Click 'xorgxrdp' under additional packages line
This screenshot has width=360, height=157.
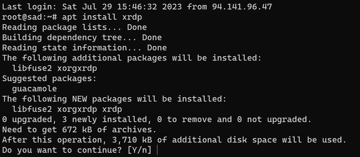[77, 68]
